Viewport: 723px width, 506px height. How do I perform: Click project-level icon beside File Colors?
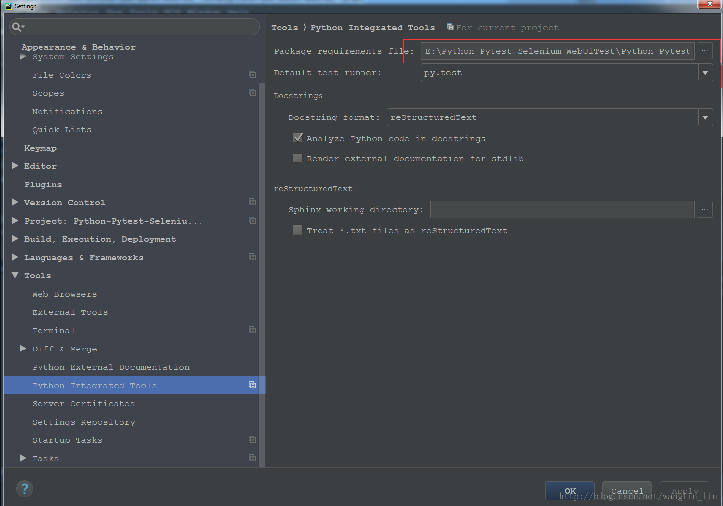click(252, 74)
